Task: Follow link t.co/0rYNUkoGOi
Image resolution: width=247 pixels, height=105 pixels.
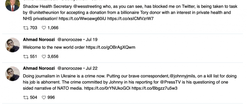Action: (x=107, y=88)
